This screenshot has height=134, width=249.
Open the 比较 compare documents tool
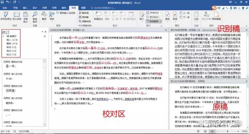[196, 16]
